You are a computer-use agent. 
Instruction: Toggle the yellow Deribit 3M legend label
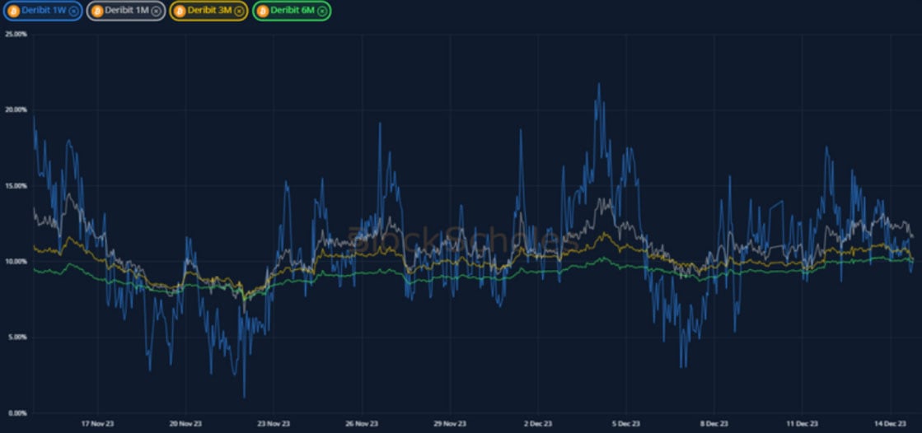click(x=210, y=11)
